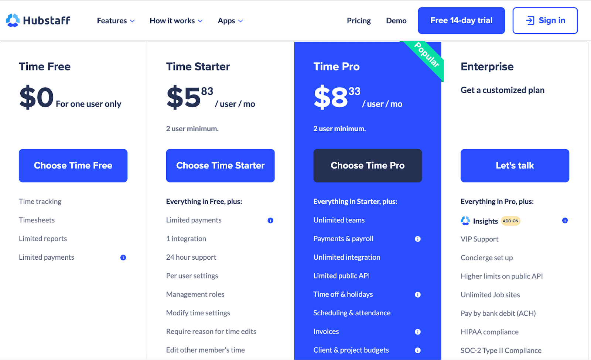Click info icon beside Insights add-on
This screenshot has height=360, width=591.
pos(565,221)
